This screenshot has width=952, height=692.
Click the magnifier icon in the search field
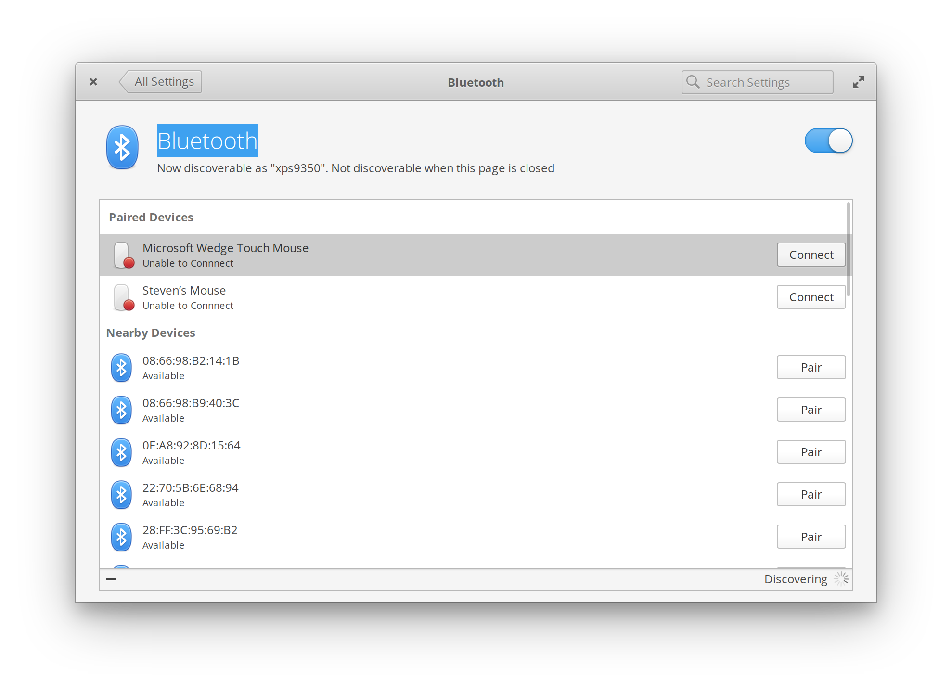693,82
